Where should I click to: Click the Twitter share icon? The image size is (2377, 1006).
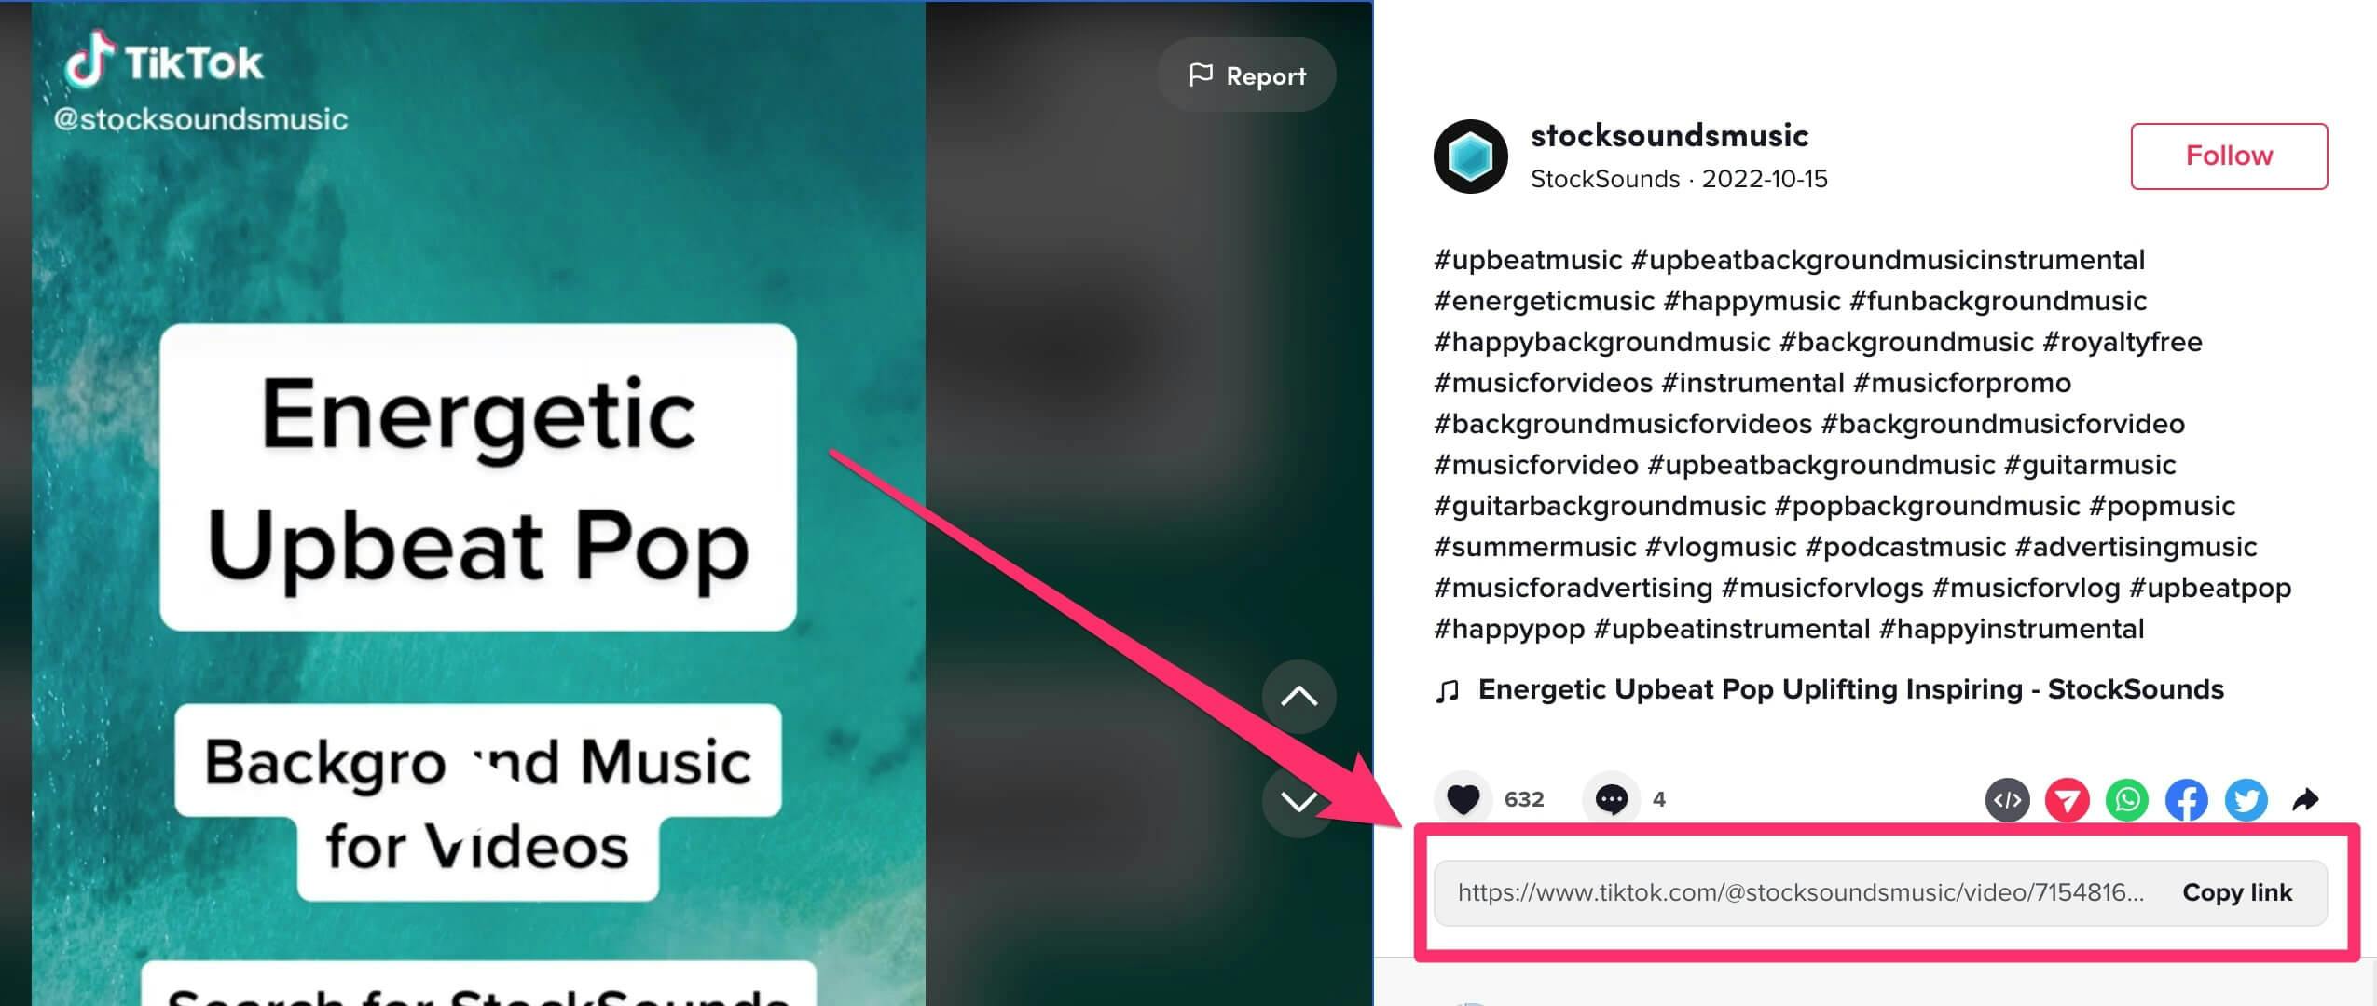(x=2249, y=800)
